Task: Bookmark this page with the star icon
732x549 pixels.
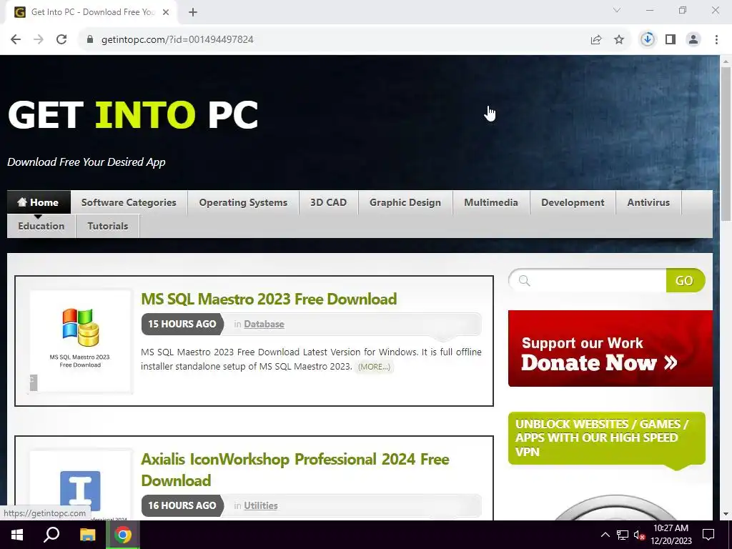Action: tap(619, 39)
